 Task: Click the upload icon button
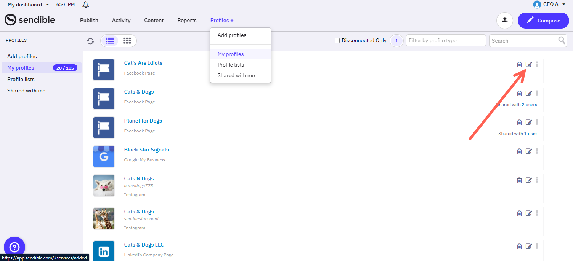505,21
